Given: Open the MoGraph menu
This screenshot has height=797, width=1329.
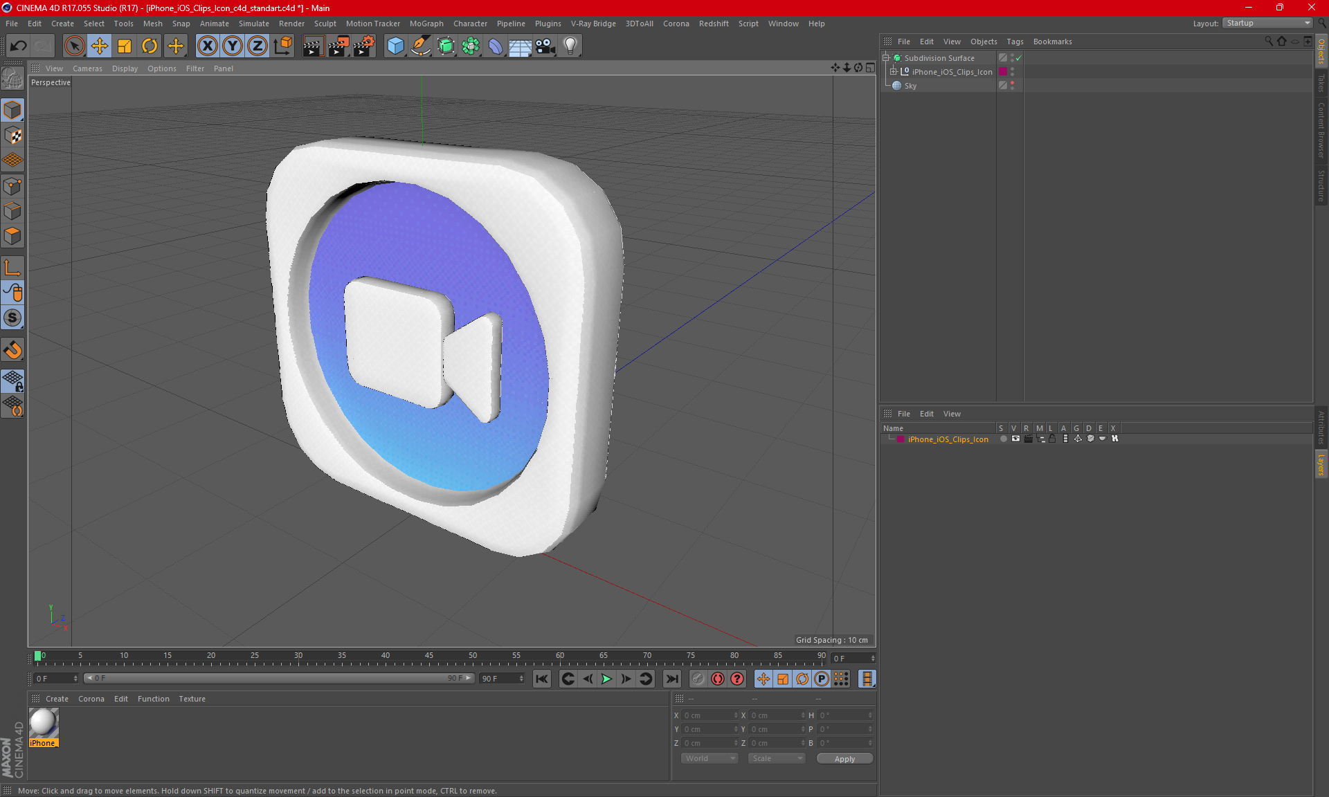Looking at the screenshot, I should tap(426, 24).
